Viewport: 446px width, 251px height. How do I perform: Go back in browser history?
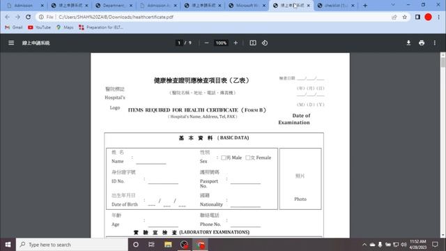point(8,17)
